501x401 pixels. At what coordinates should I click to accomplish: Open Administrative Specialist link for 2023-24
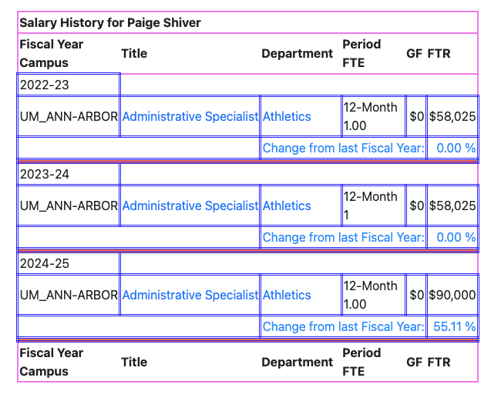pos(190,206)
